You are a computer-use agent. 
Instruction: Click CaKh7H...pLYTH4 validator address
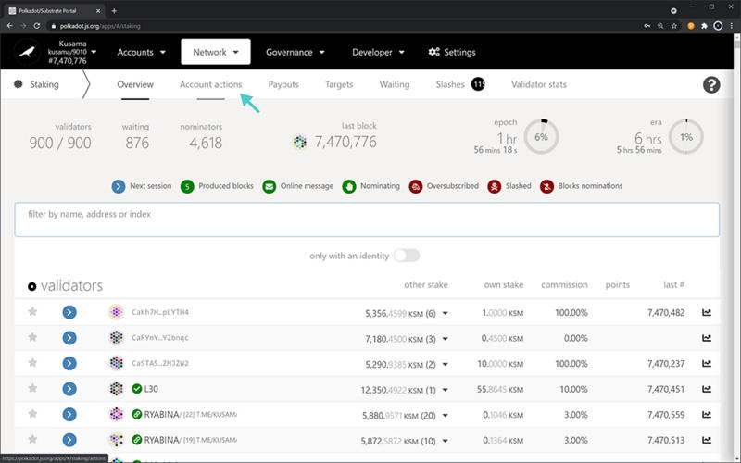coord(160,312)
